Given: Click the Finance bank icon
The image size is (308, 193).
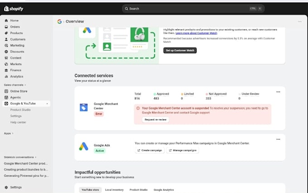Looking at the screenshot, I should [x=6, y=70].
